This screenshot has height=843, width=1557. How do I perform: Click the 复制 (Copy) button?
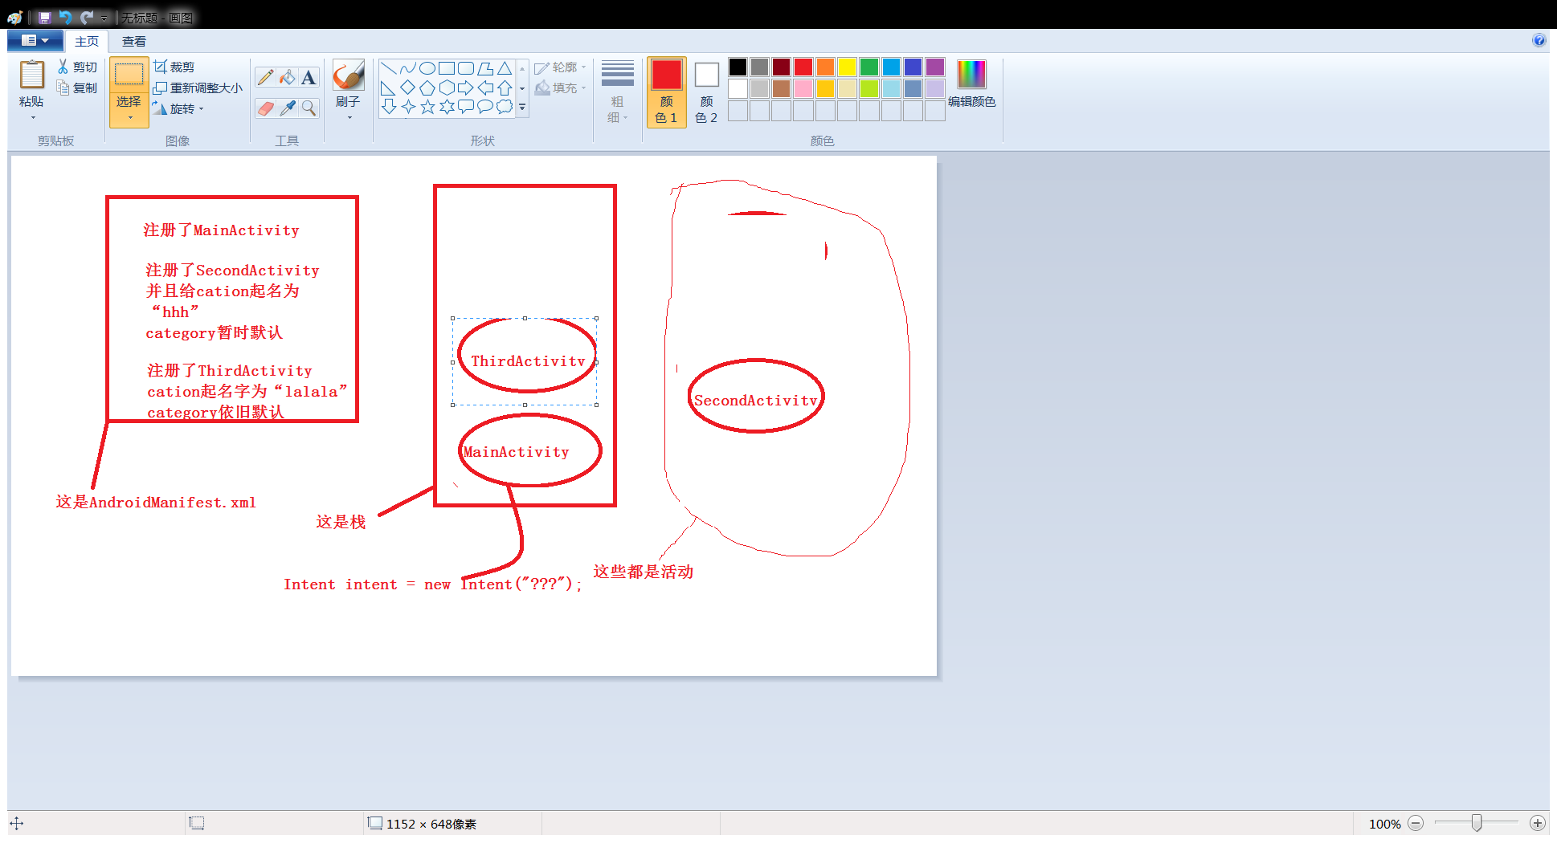coord(77,88)
